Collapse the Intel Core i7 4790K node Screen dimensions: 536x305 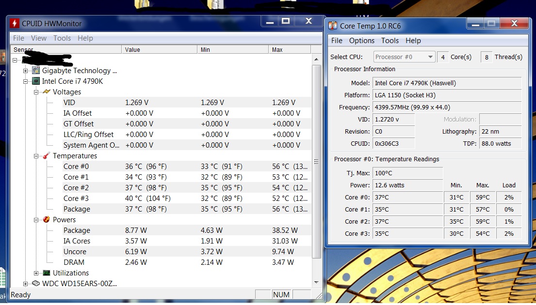[x=25, y=81]
